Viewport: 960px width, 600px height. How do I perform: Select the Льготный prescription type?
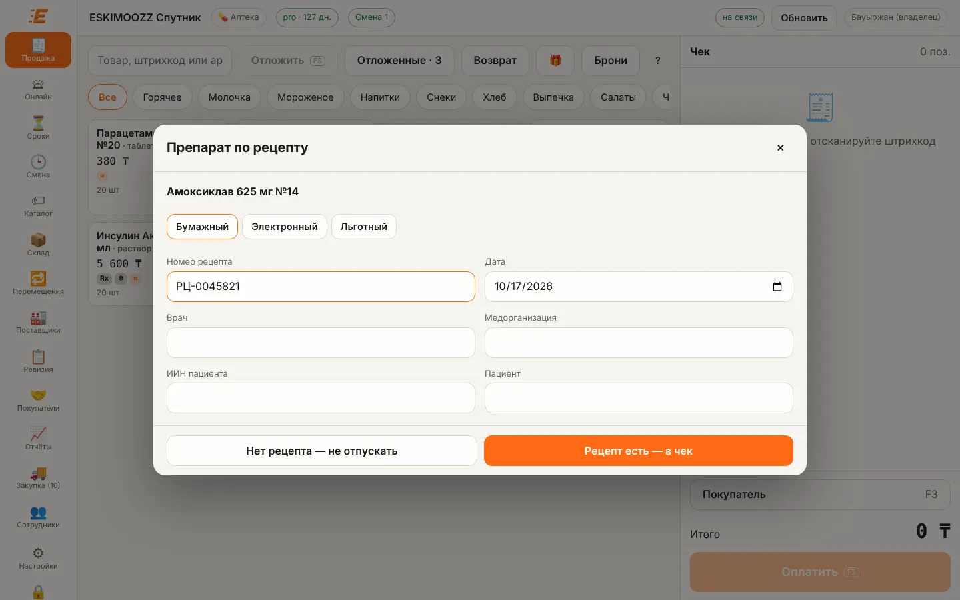coord(364,227)
